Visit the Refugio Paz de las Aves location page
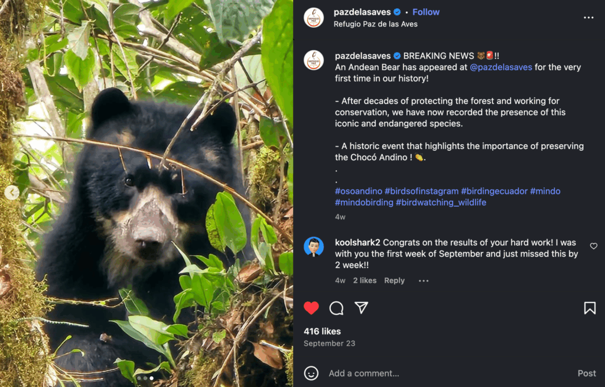605x387 pixels. point(376,24)
